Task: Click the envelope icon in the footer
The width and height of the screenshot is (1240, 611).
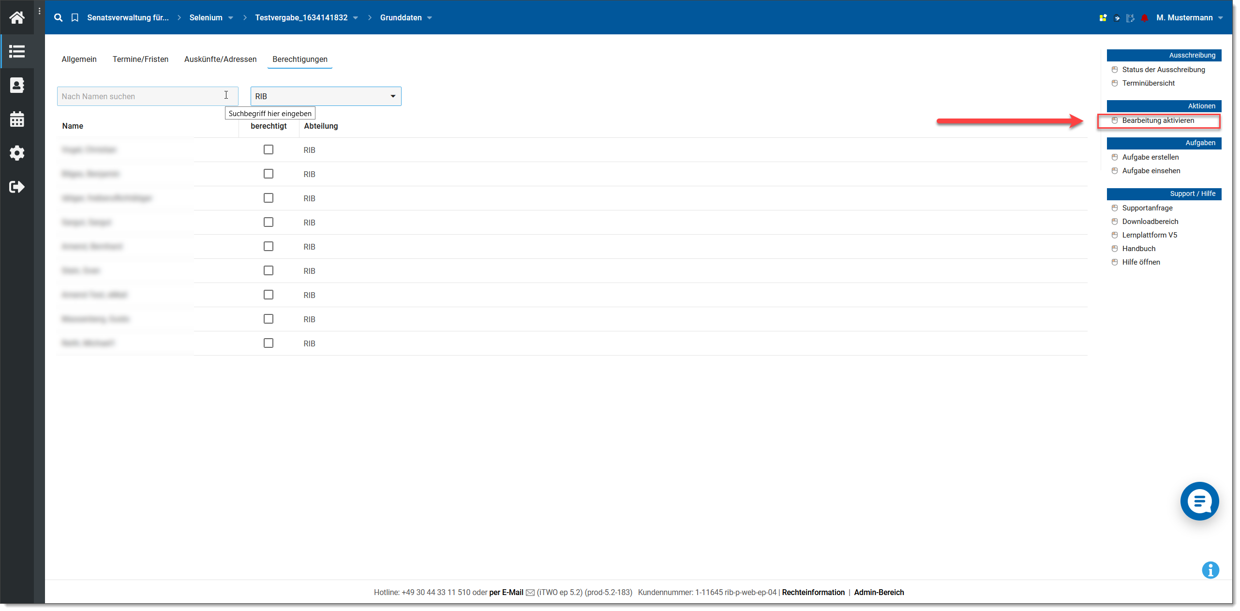Action: tap(530, 593)
